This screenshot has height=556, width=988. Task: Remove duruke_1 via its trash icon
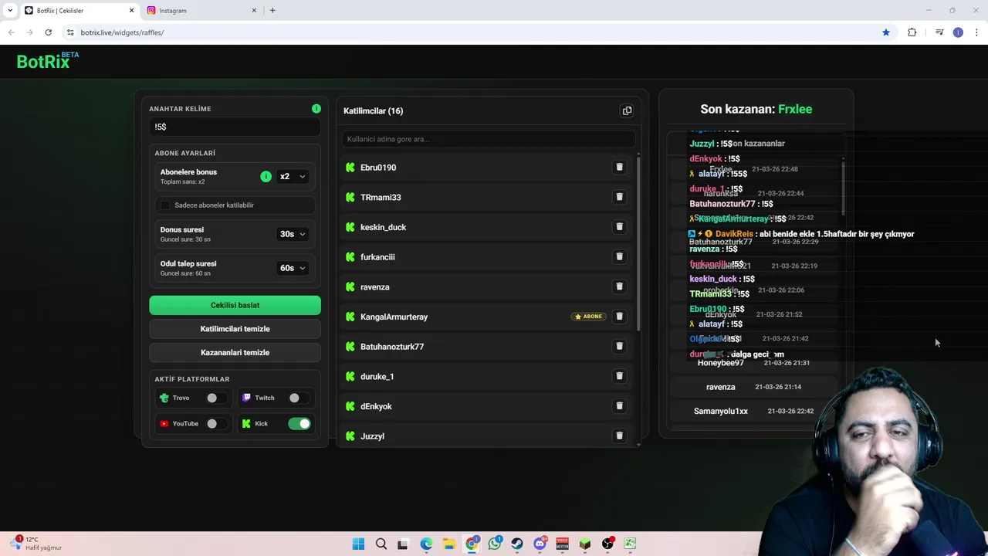pyautogui.click(x=619, y=376)
